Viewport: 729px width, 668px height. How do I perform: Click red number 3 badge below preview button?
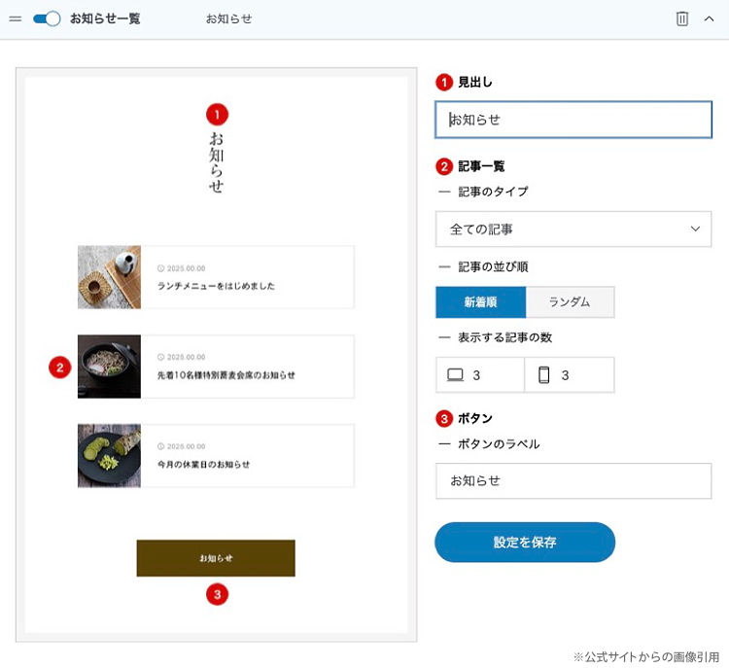coord(217,594)
